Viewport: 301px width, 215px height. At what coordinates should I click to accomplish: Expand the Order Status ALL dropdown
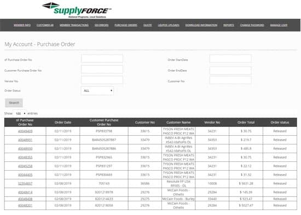tap(97, 91)
